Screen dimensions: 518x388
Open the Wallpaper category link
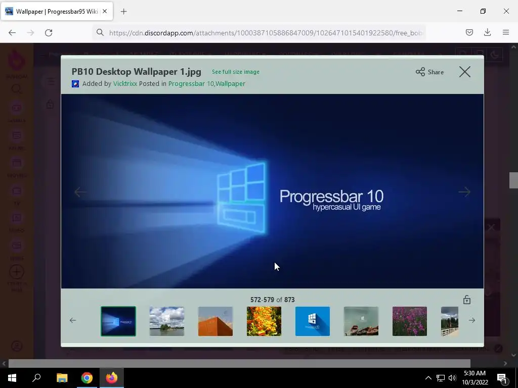coord(230,84)
